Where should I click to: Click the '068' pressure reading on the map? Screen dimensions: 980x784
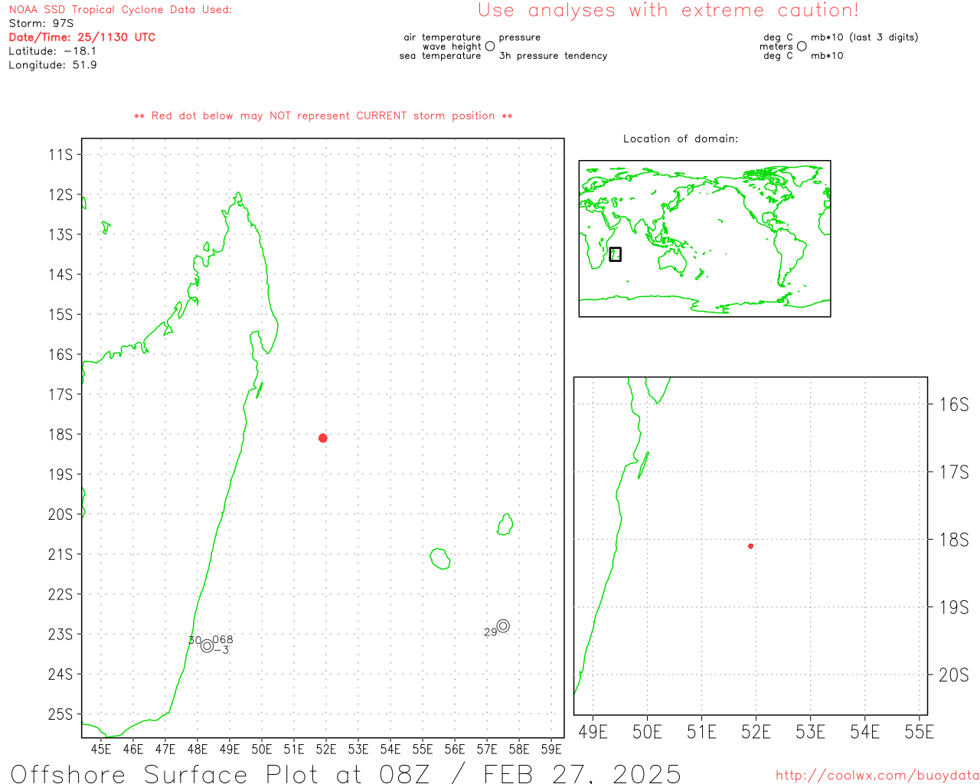pyautogui.click(x=223, y=639)
